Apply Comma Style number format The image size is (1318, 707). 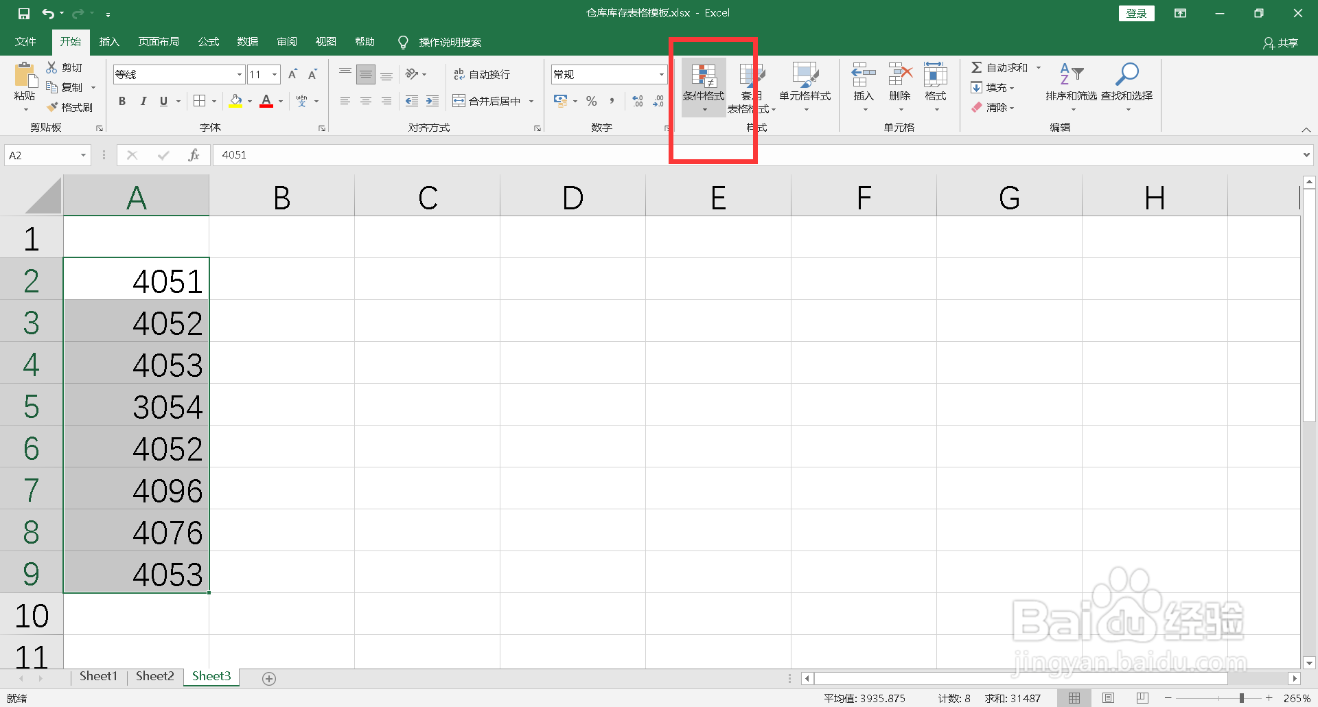[x=612, y=101]
